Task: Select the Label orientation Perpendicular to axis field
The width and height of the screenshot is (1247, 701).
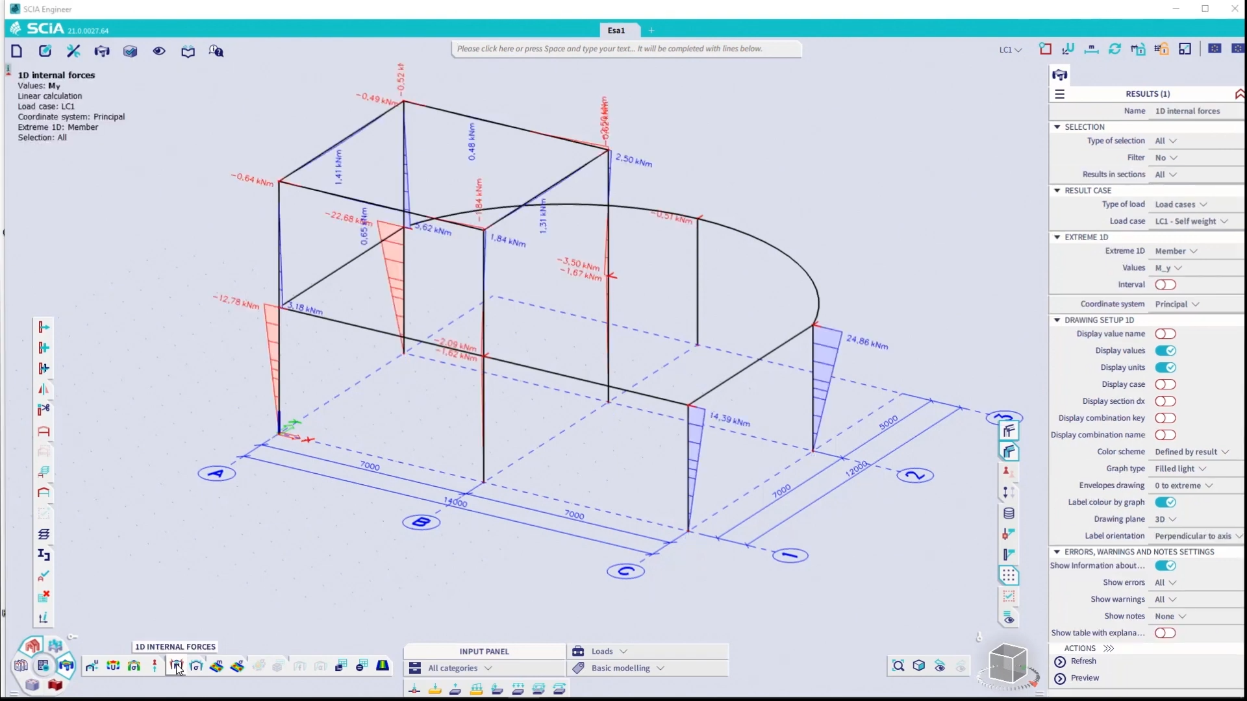Action: (1198, 536)
